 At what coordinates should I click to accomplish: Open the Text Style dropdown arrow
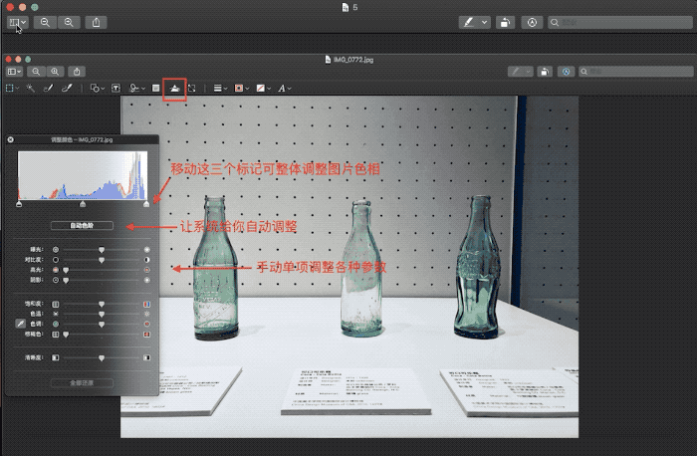click(x=290, y=89)
